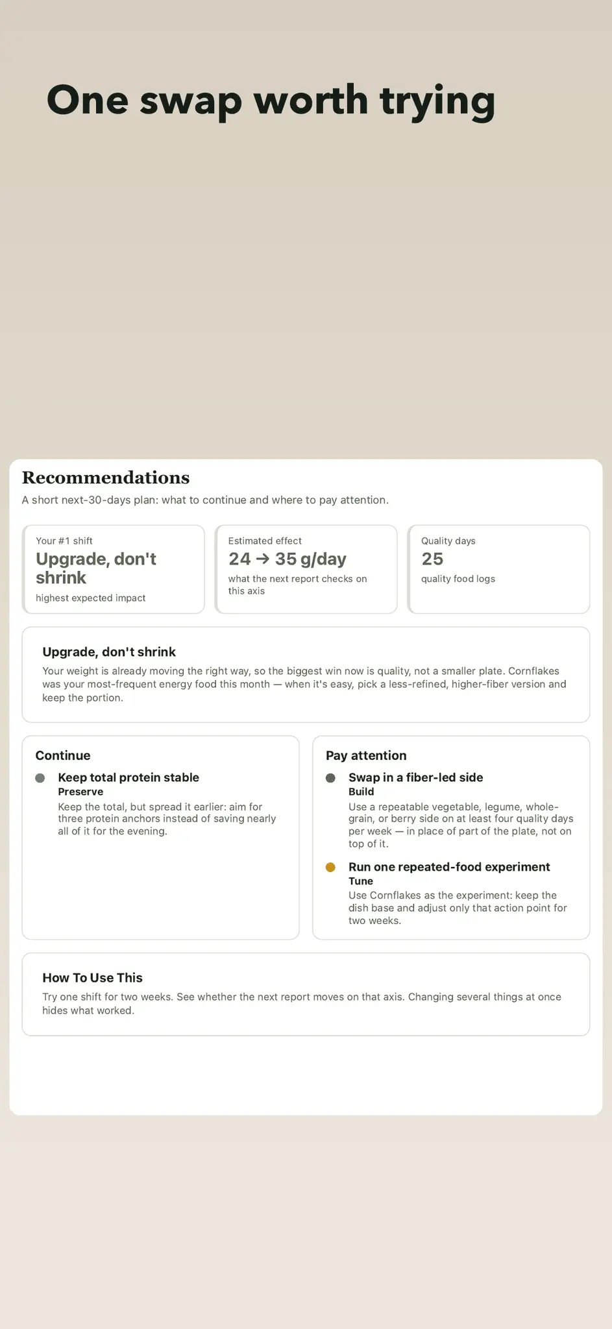Click the Recommendations heading
Image resolution: width=612 pixels, height=1329 pixels.
(106, 478)
